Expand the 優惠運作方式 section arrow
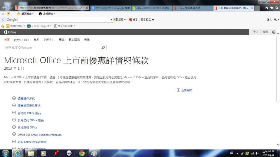The height and width of the screenshot is (157, 280). point(14,98)
